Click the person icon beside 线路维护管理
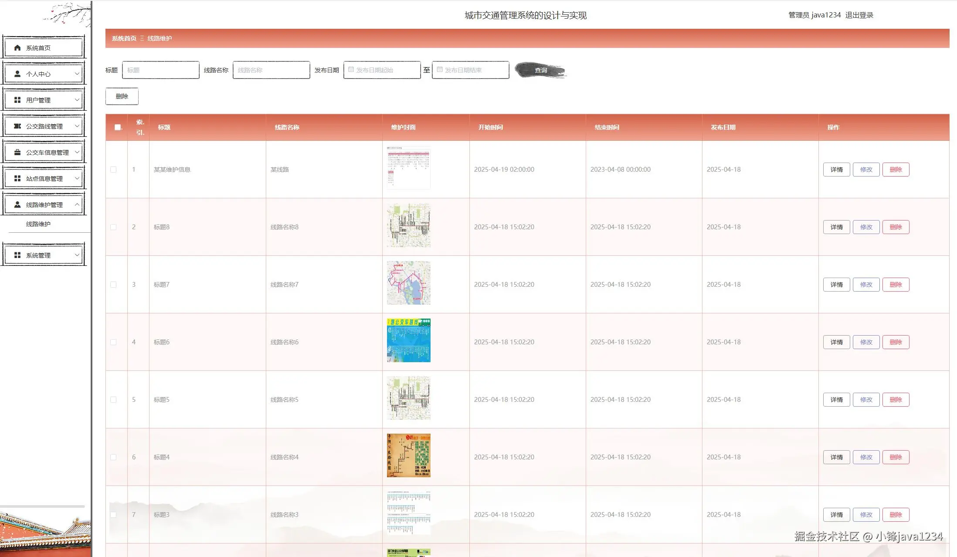The image size is (957, 557). (x=17, y=205)
